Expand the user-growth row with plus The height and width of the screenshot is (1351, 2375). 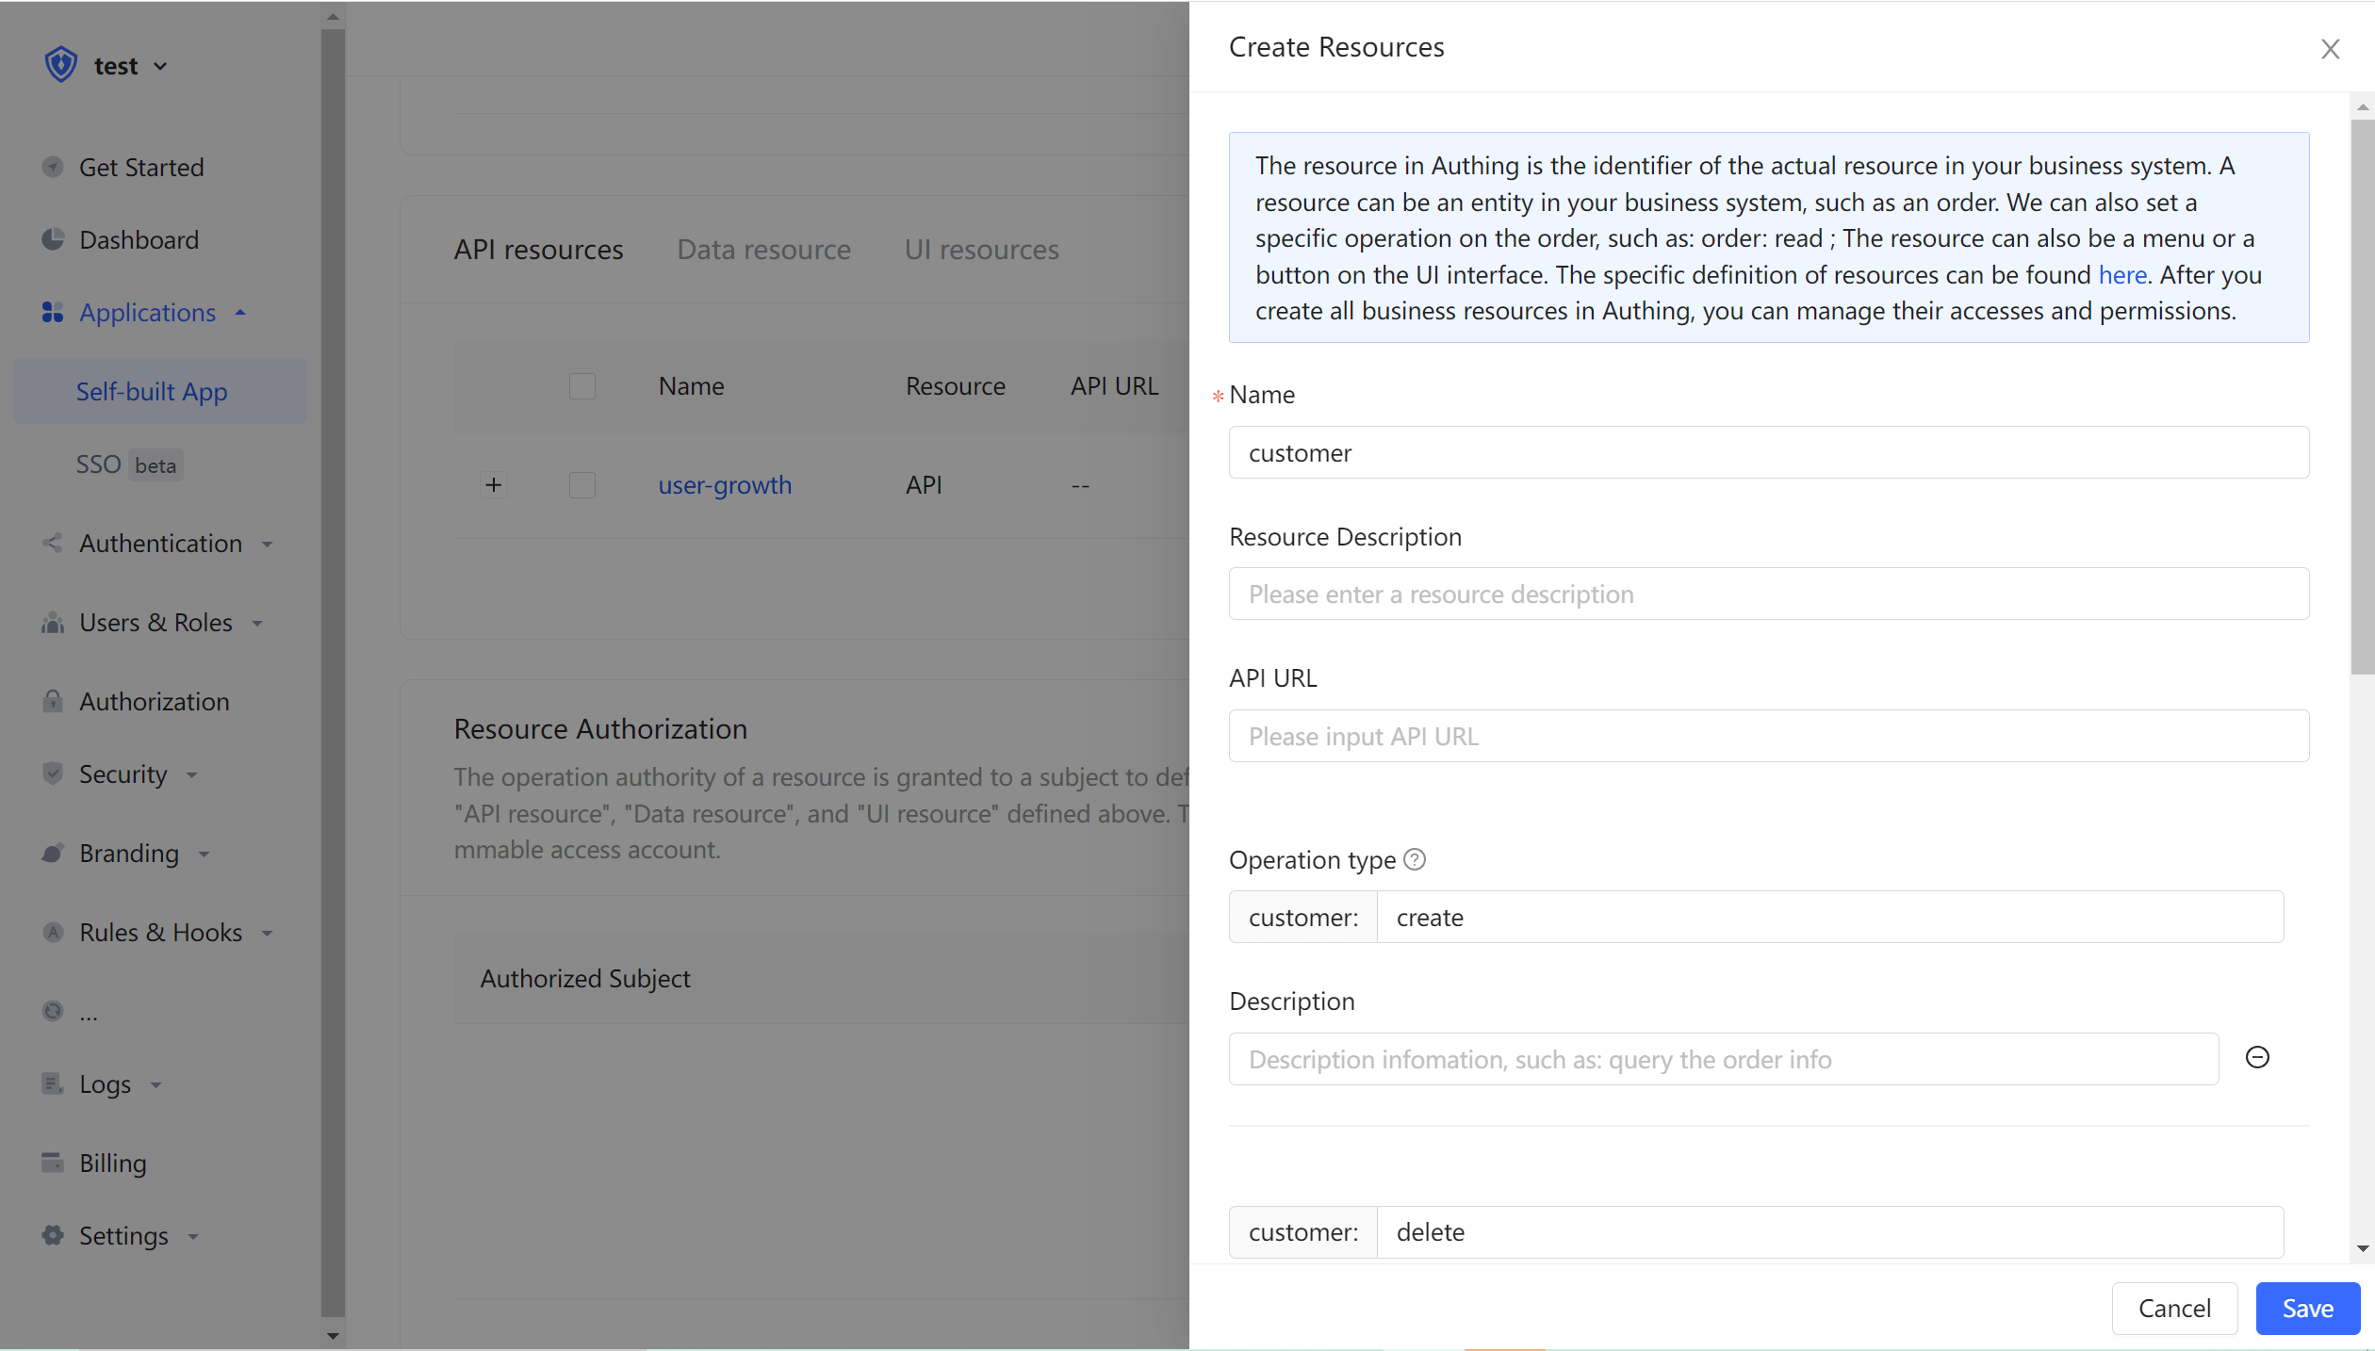point(494,485)
